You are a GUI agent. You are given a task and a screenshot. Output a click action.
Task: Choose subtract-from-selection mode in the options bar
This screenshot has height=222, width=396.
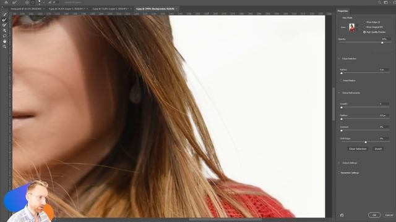tap(33, 2)
